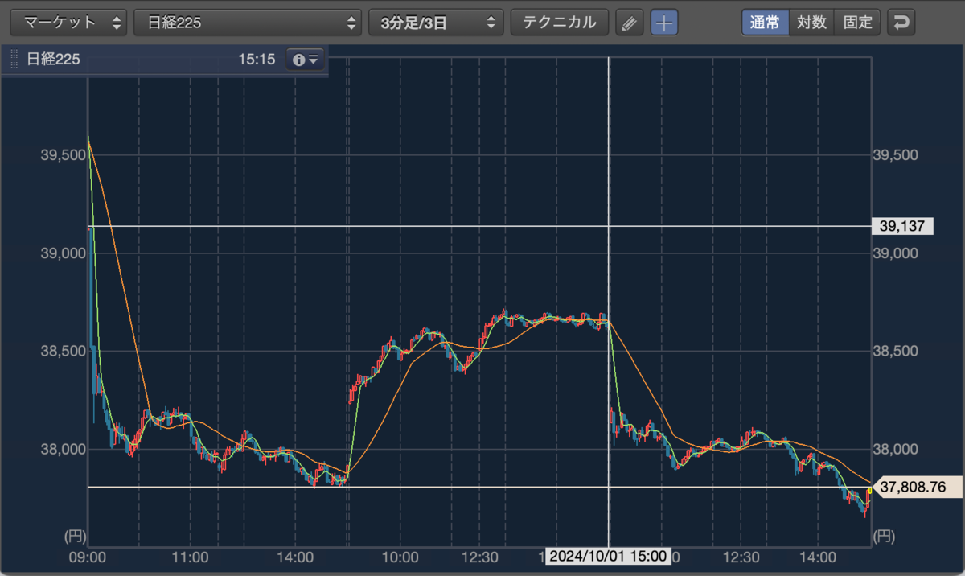Select the 対数 scale mode
The height and width of the screenshot is (576, 965).
tap(811, 23)
